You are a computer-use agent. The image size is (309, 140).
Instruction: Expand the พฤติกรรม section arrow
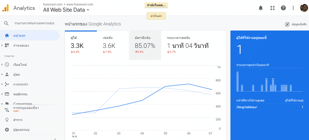[x=2, y=94]
